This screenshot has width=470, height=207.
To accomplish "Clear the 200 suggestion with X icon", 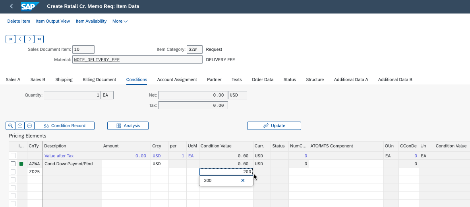I will point(243,180).
